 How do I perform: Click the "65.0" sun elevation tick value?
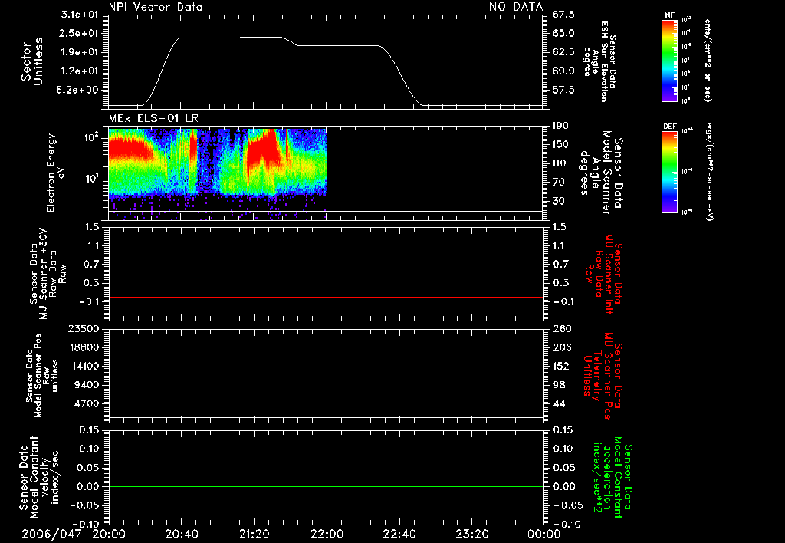(563, 34)
